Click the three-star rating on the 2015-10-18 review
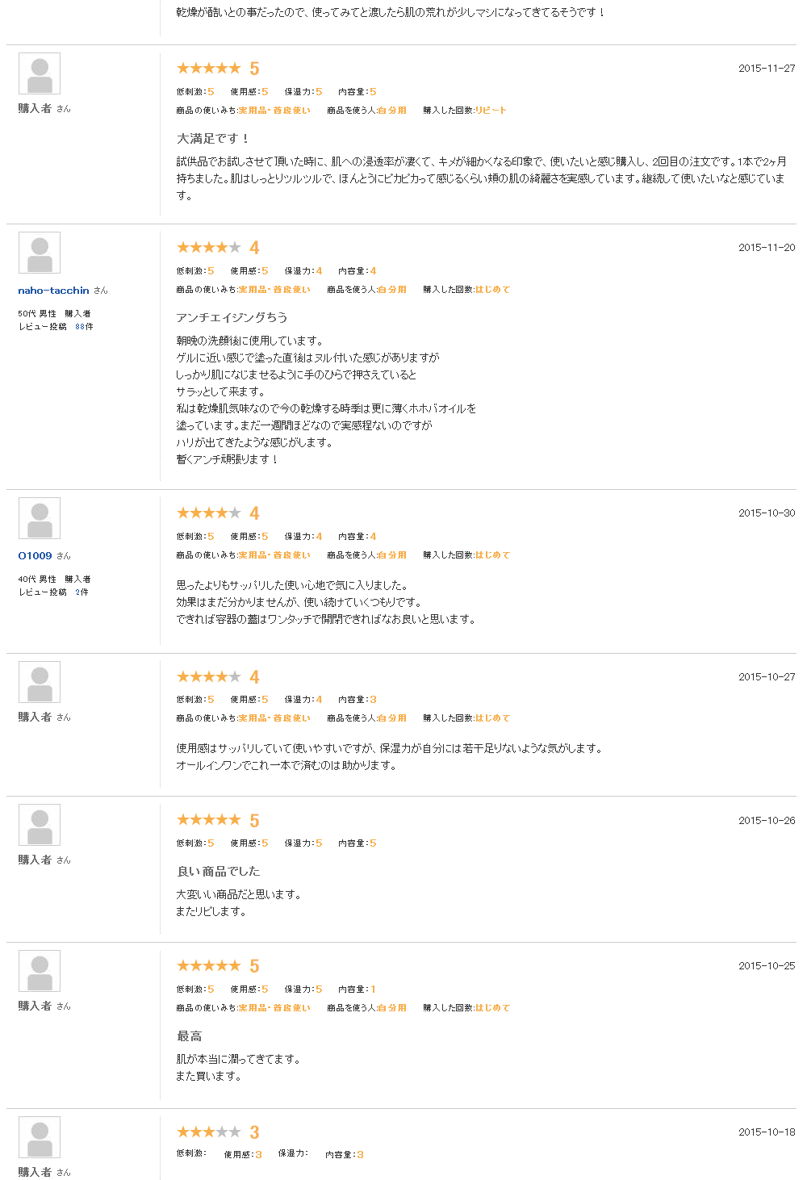807x1180 pixels. (x=209, y=1132)
